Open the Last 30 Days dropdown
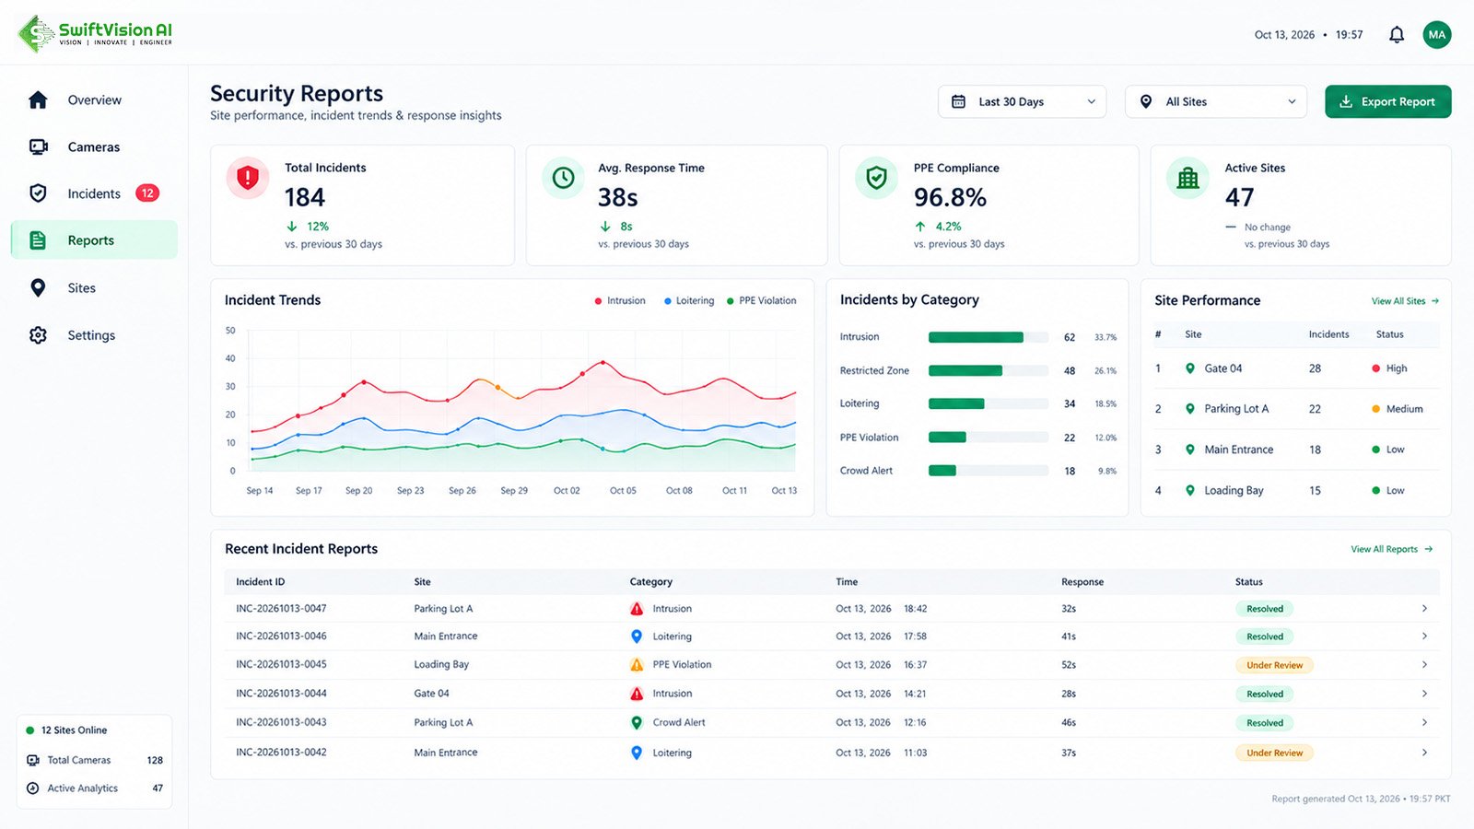The height and width of the screenshot is (829, 1474). click(x=1022, y=101)
